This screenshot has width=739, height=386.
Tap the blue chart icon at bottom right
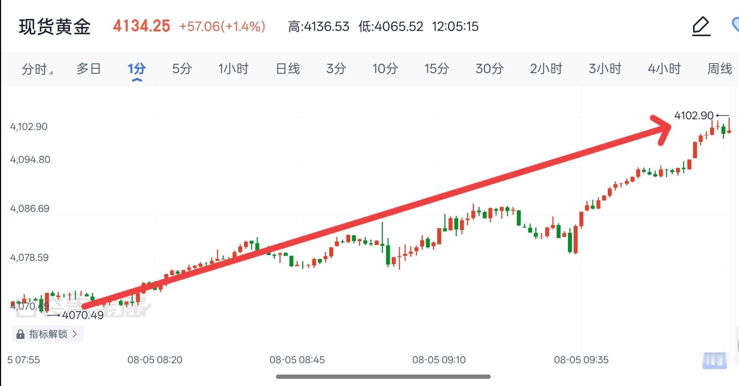[714, 360]
